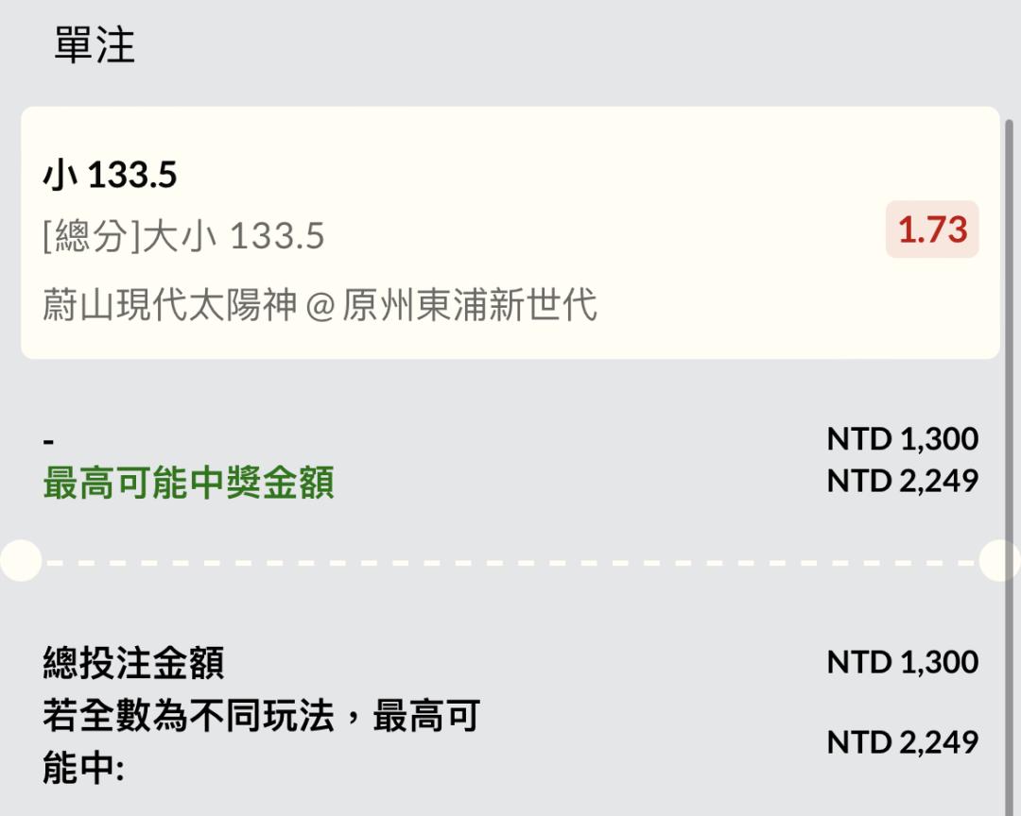Select the 單注 heading

pyautogui.click(x=95, y=45)
